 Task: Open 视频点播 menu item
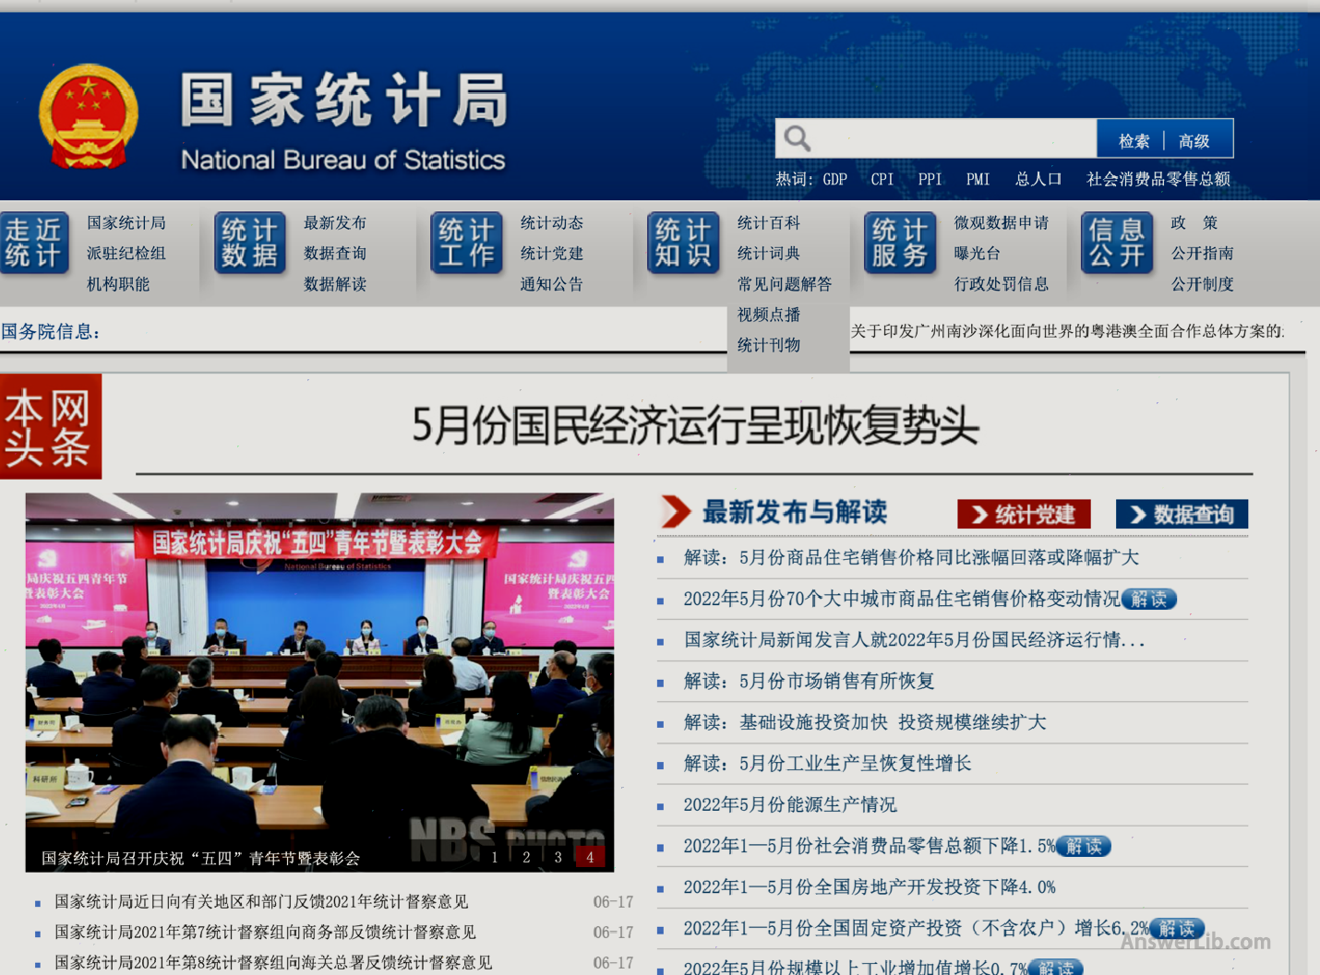click(x=769, y=315)
